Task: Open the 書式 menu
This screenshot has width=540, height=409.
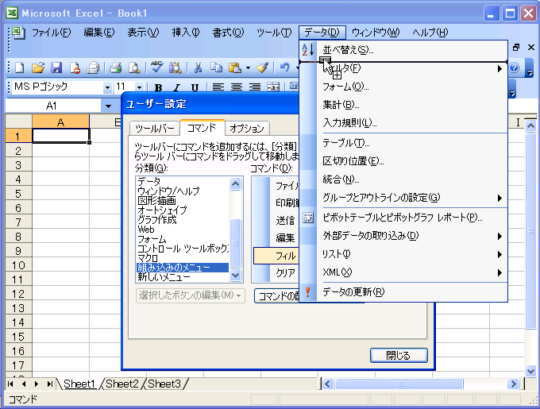Action: pos(228,33)
